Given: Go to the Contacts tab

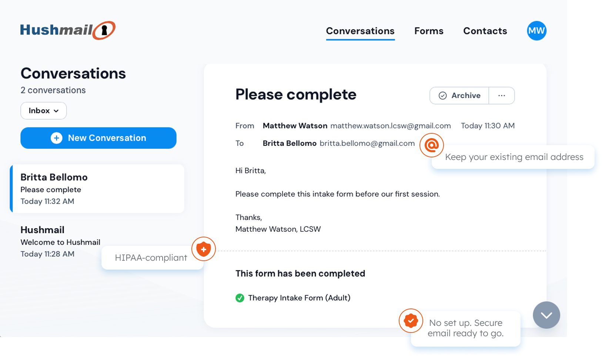Looking at the screenshot, I should [485, 31].
